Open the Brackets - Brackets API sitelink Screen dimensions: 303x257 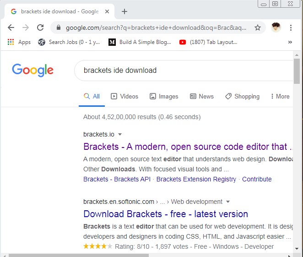tap(117, 179)
